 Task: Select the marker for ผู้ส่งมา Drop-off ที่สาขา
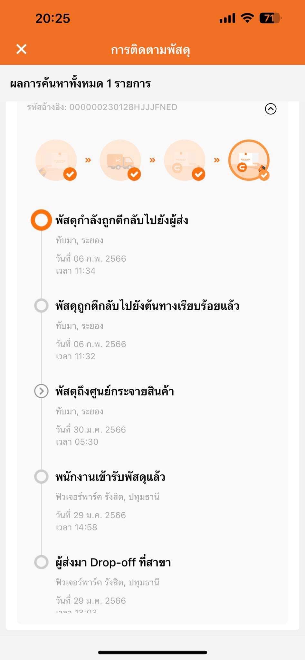click(x=41, y=562)
